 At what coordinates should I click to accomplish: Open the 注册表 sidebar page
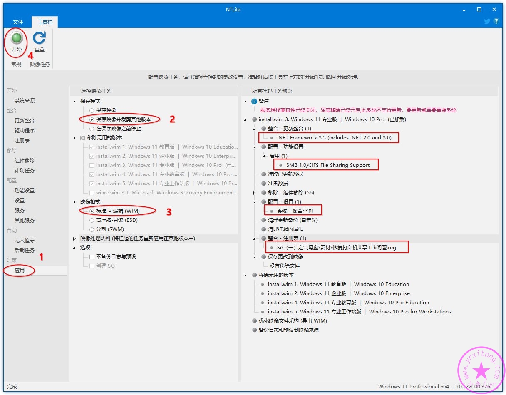[22, 141]
